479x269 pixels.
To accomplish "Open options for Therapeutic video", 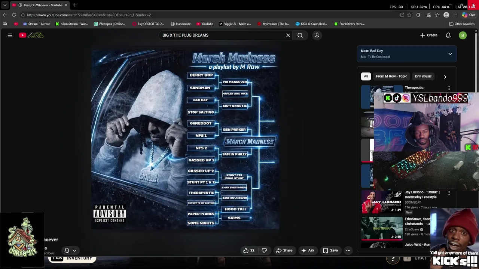I will (449, 88).
